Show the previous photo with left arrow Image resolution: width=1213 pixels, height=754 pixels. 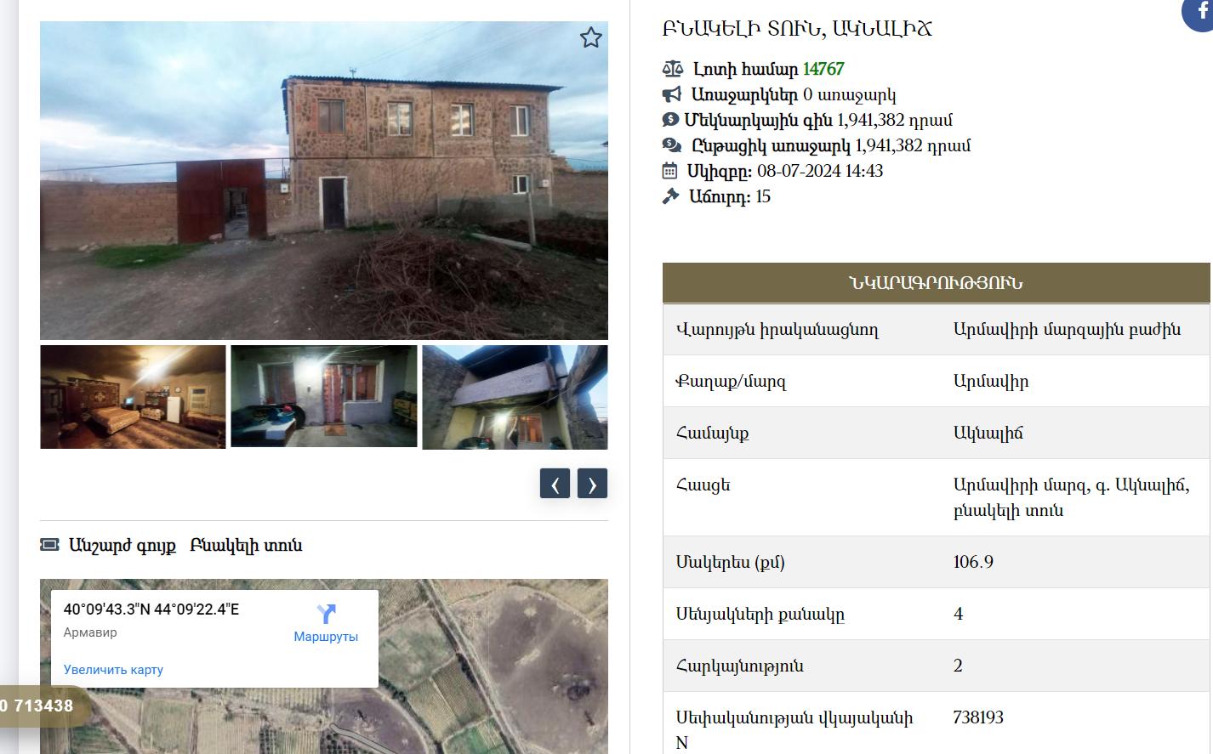point(555,483)
